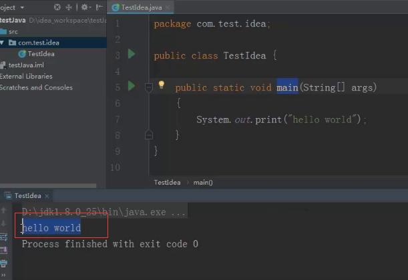Screen dimensions: 408x280
Task: Select External Libraries node
Action: coord(26,76)
